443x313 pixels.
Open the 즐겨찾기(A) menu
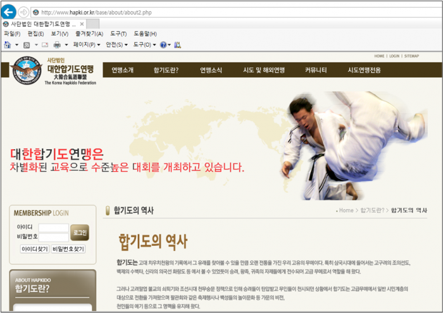coord(89,34)
